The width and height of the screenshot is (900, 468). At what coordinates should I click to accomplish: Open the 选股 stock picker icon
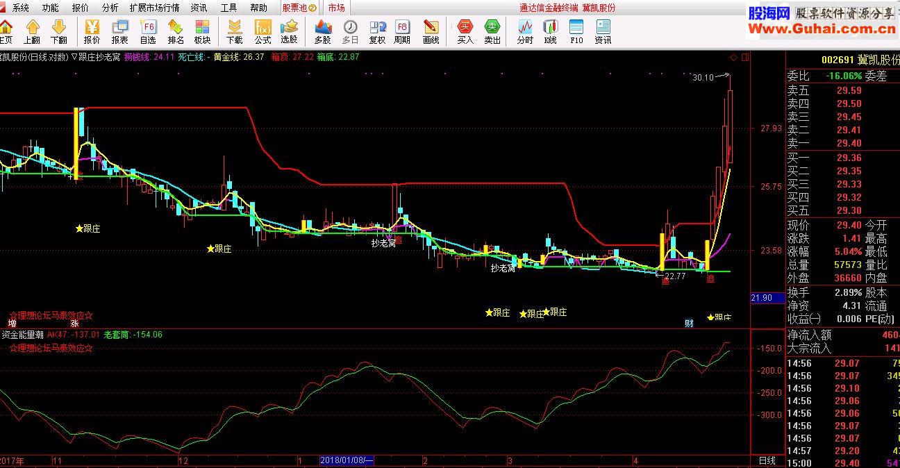pyautogui.click(x=289, y=32)
